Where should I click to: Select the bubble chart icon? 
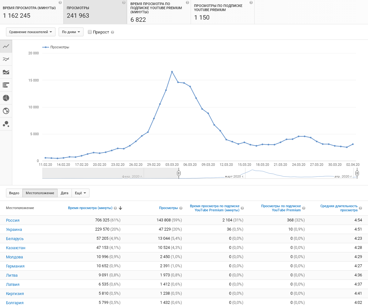point(6,124)
